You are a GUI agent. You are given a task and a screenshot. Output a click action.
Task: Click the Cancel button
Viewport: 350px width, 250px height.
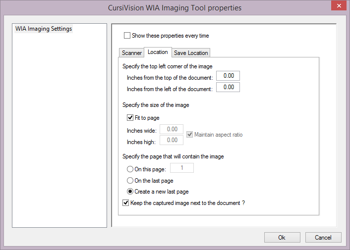click(x=323, y=237)
